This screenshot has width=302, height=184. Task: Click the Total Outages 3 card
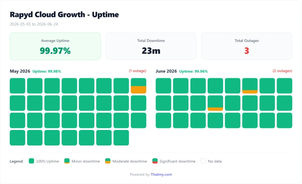coord(247,46)
